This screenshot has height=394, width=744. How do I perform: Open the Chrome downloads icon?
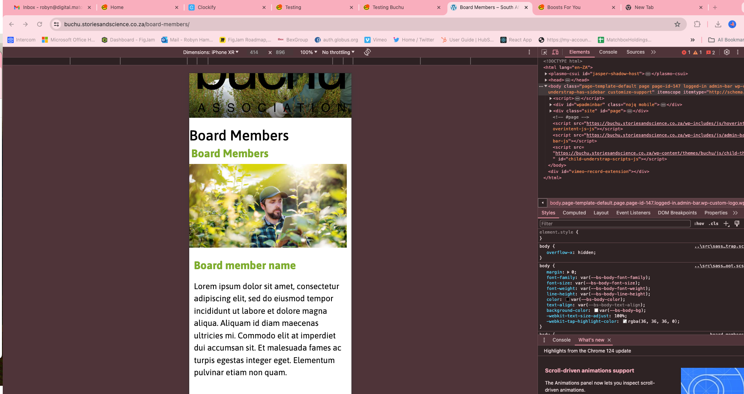[718, 24]
